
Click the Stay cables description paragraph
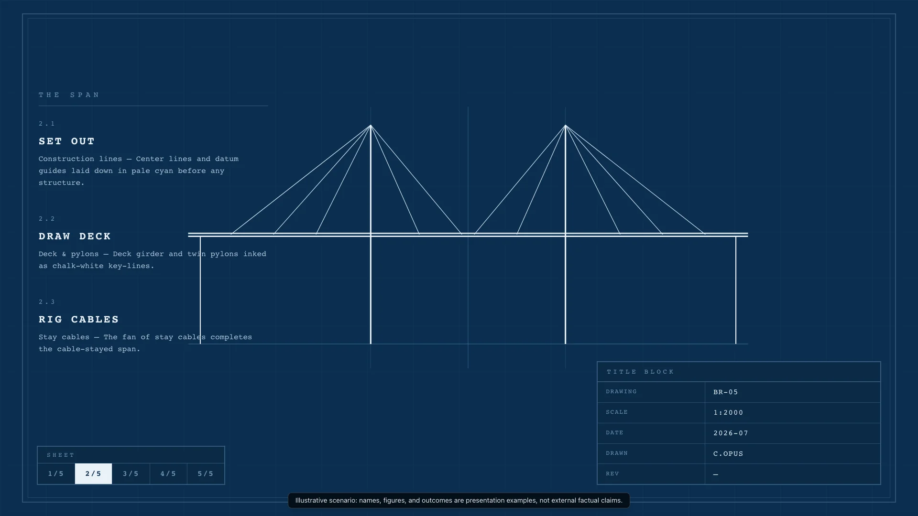click(145, 343)
